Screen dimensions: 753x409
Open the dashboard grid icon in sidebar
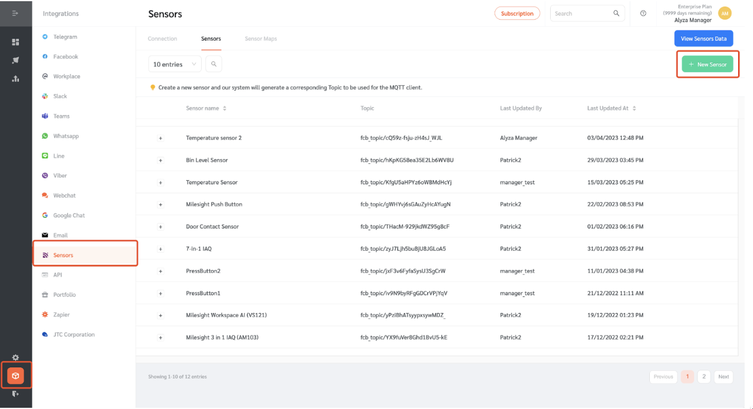point(16,42)
